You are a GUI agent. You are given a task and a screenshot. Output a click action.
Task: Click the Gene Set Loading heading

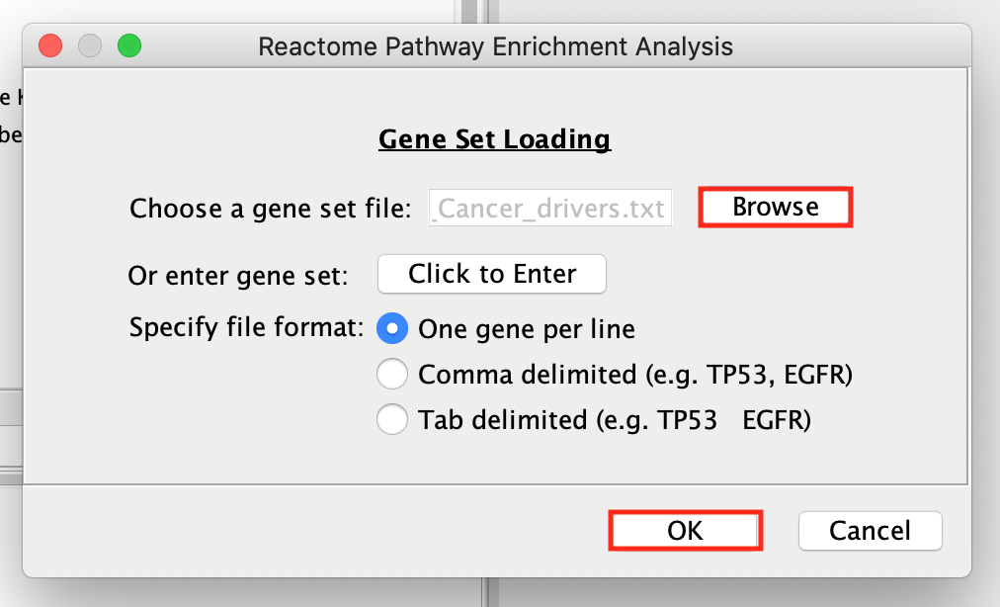494,138
